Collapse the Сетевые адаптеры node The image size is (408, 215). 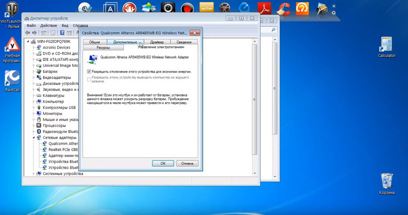[33, 138]
